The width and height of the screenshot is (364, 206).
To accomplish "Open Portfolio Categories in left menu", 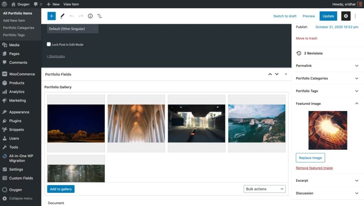I will click(x=18, y=28).
